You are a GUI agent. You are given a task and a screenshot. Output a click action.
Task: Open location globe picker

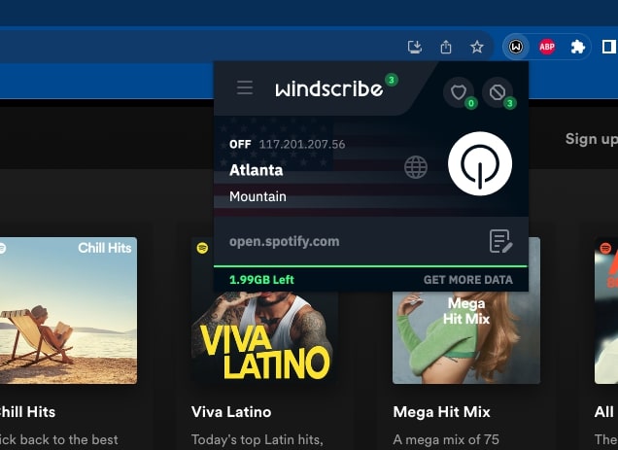click(x=416, y=167)
